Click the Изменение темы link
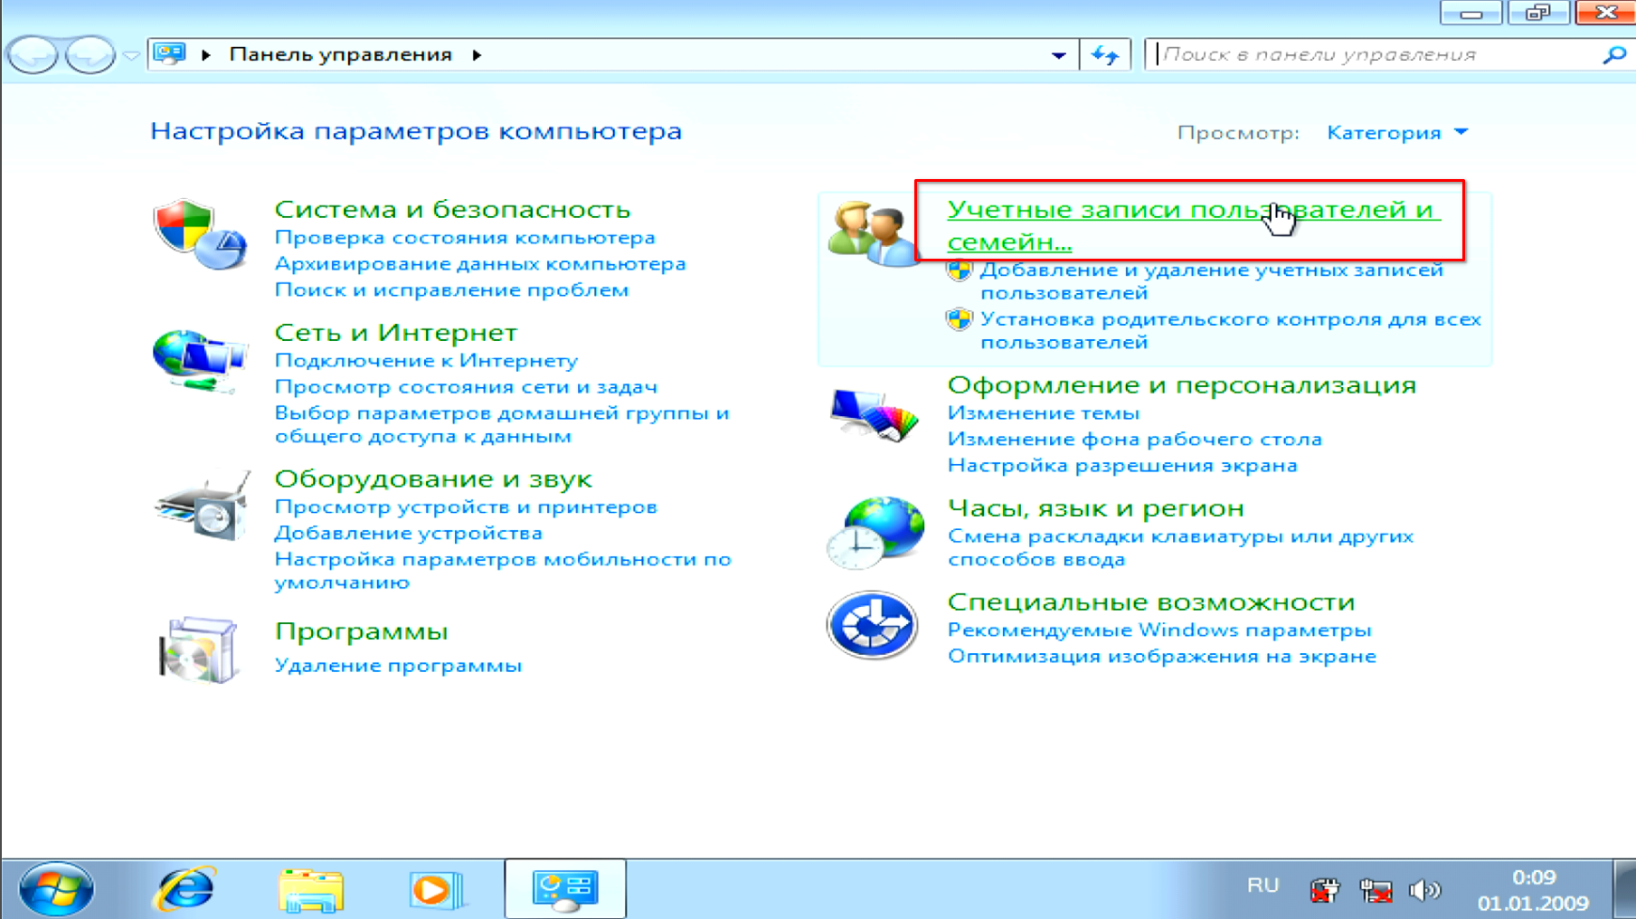The width and height of the screenshot is (1636, 919). [1043, 413]
